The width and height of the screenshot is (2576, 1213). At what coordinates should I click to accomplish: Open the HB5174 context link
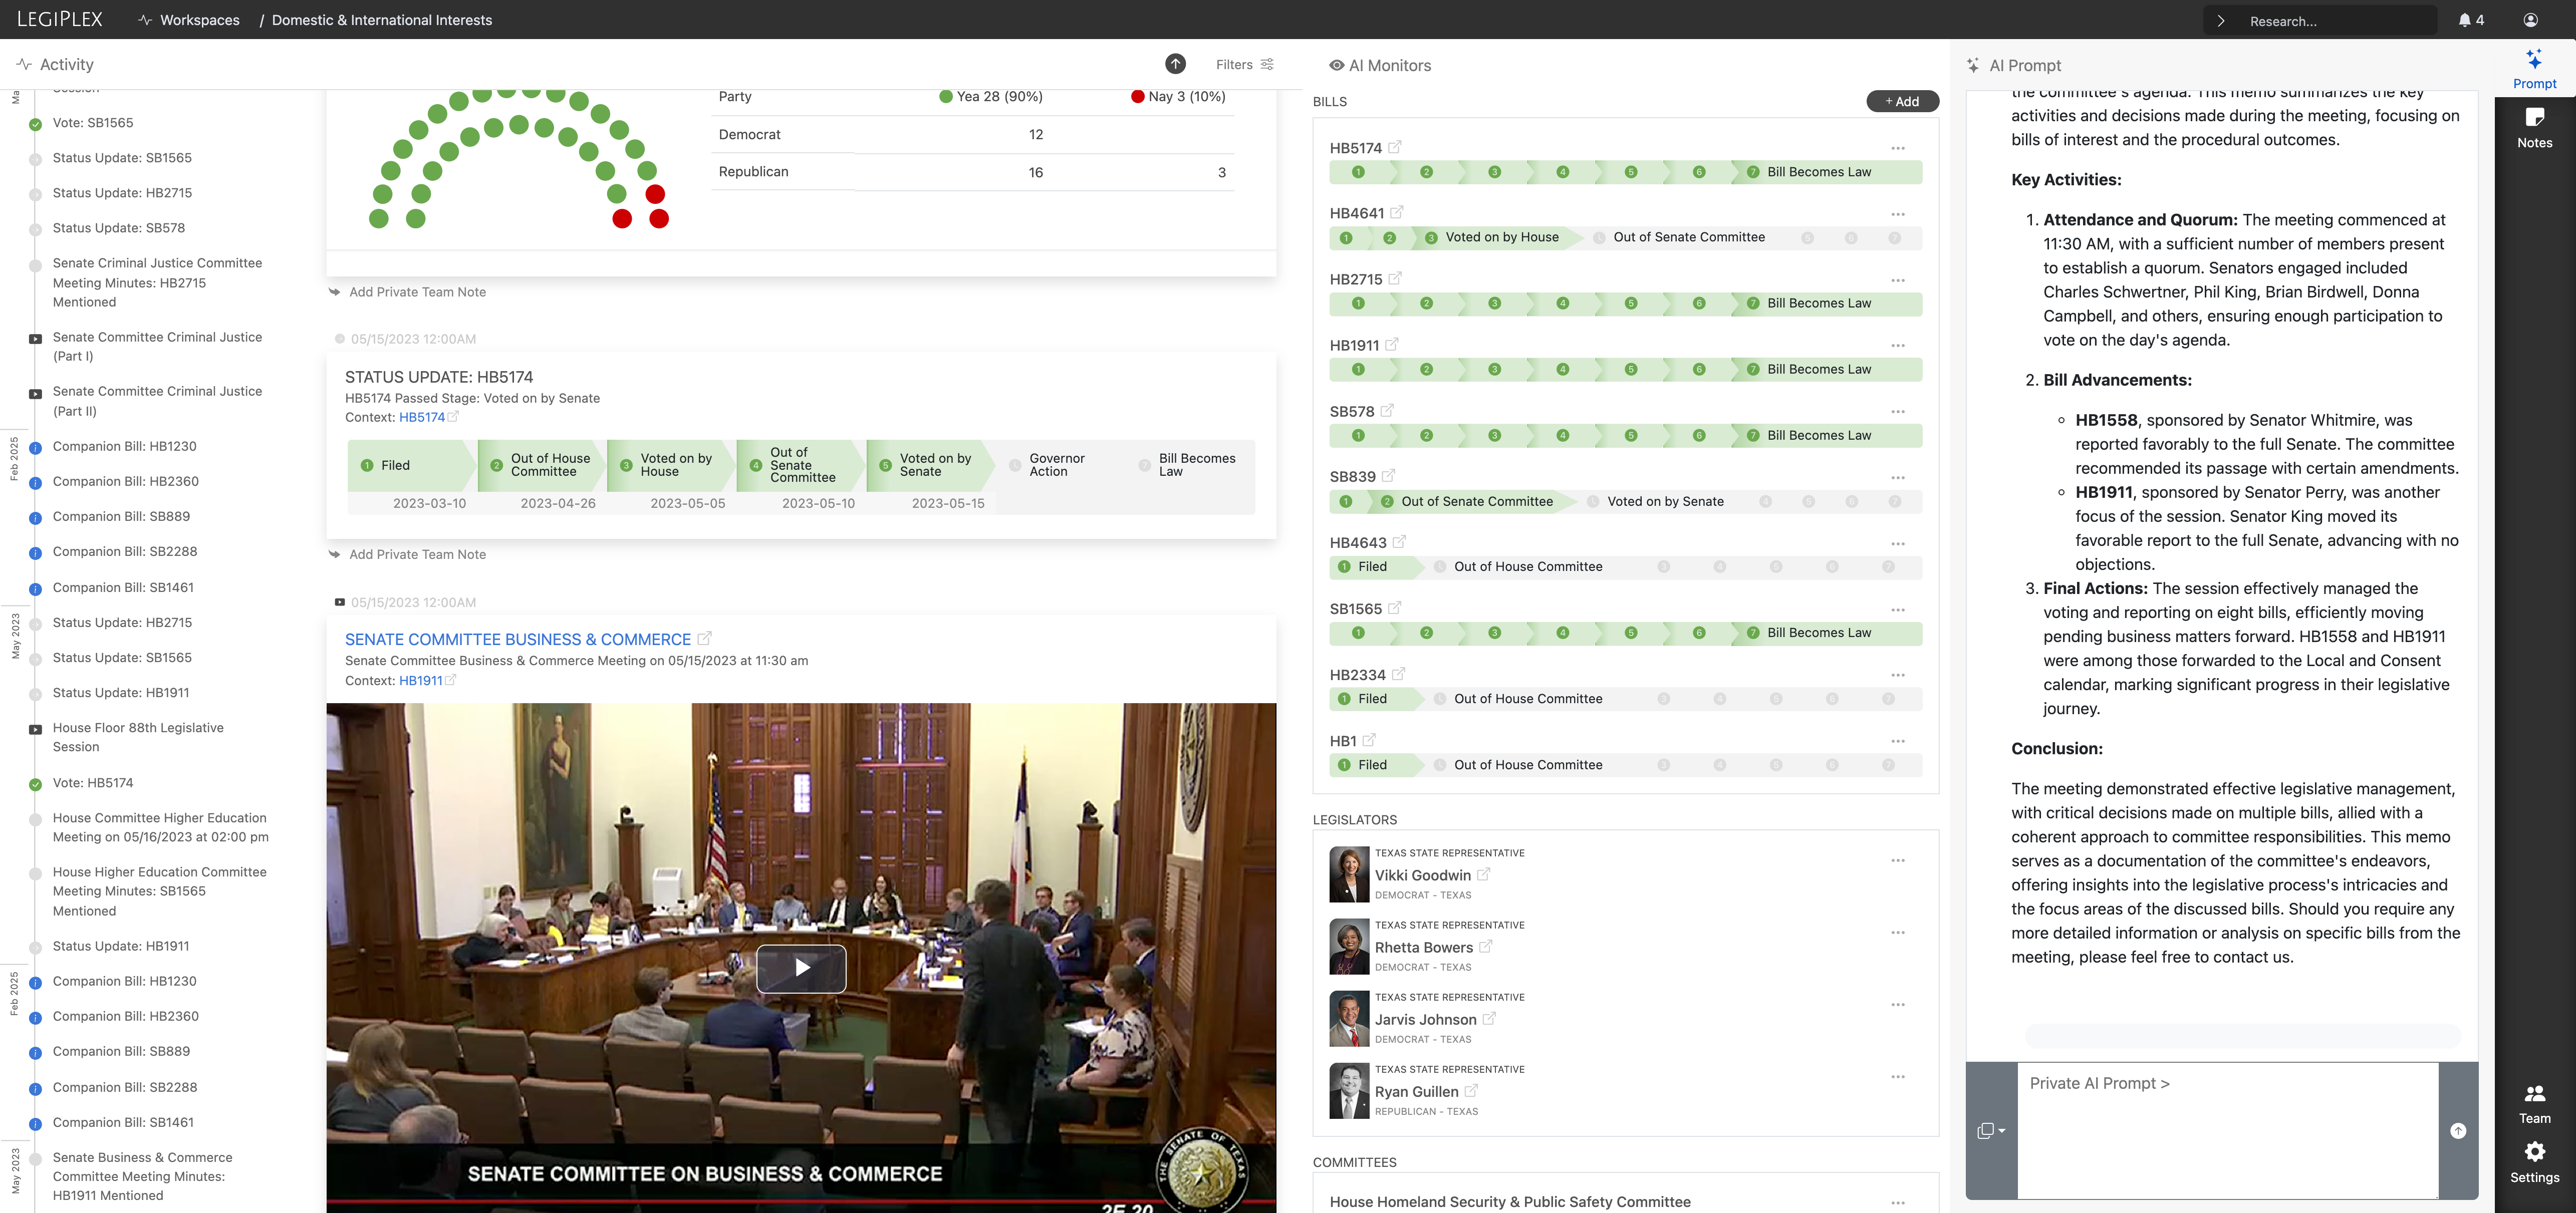[422, 417]
